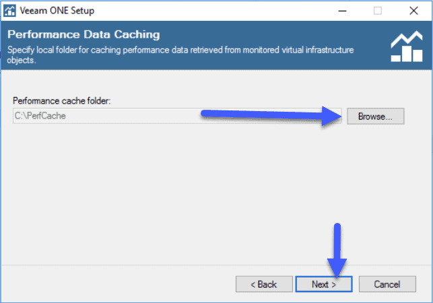This screenshot has height=303, width=433.
Task: Abort the installation with Cancel
Action: coord(387,284)
